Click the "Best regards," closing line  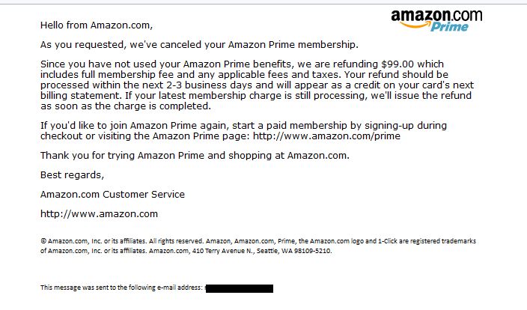(73, 174)
